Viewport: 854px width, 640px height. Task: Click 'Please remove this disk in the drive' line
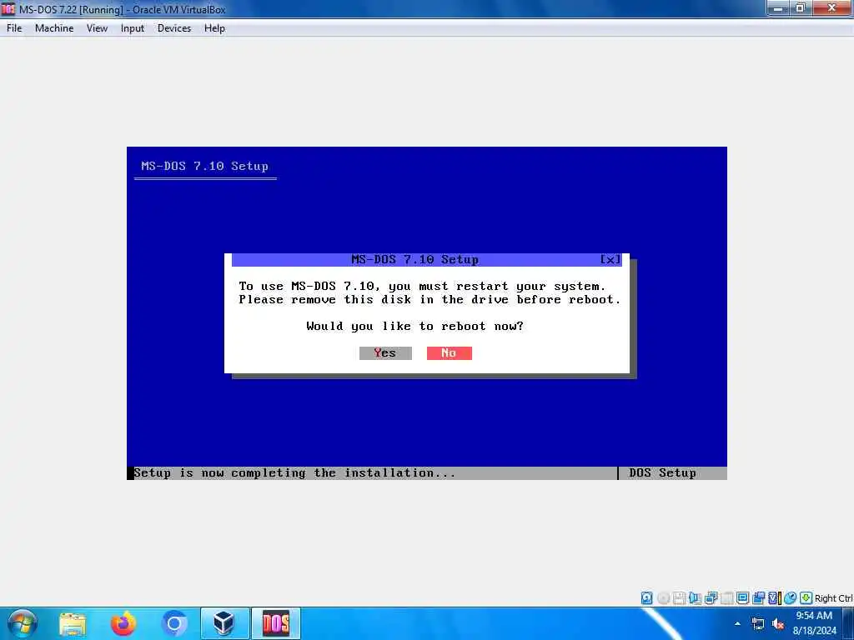[x=430, y=299]
